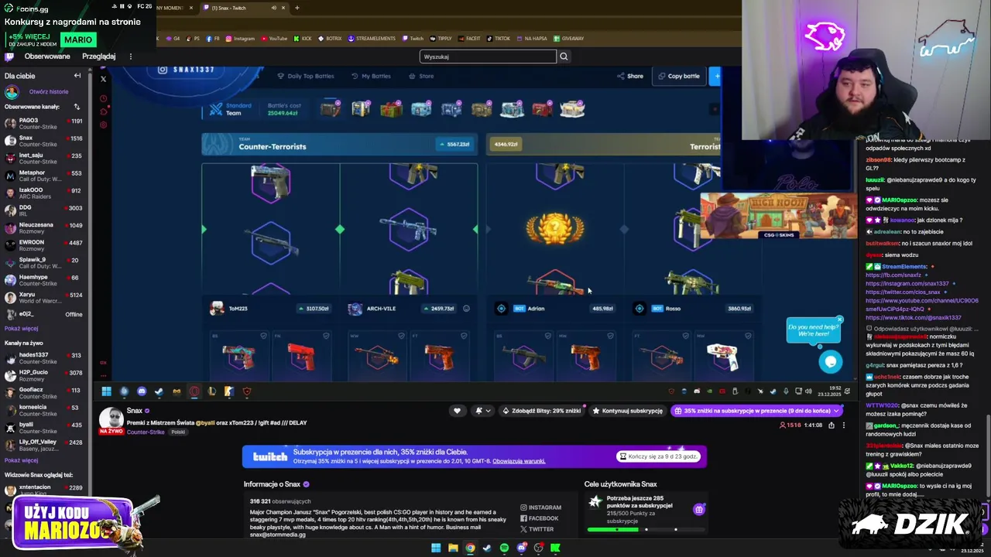Click the INSTAGRAM link in Snax info panel
The width and height of the screenshot is (991, 557).
(540, 507)
